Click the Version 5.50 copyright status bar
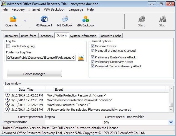The width and height of the screenshot is (176, 136). (73, 133)
